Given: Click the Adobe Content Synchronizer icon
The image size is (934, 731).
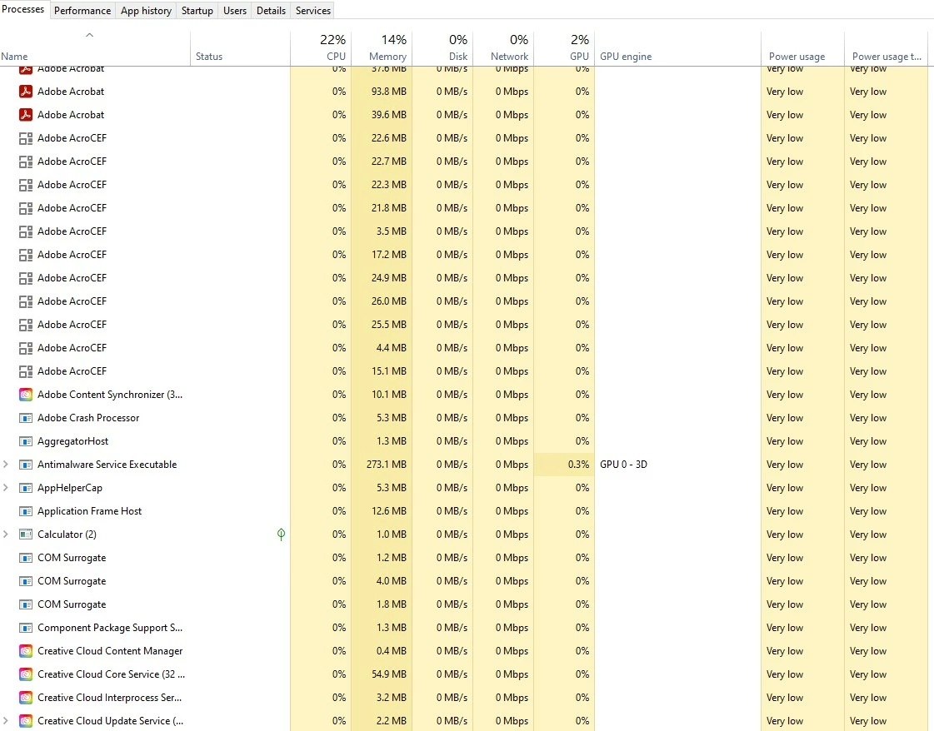Looking at the screenshot, I should coord(26,395).
